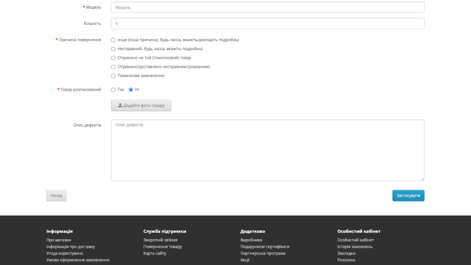Click the 'Інформація' footer heading
Image resolution: width=471 pixels, height=265 pixels.
59,231
